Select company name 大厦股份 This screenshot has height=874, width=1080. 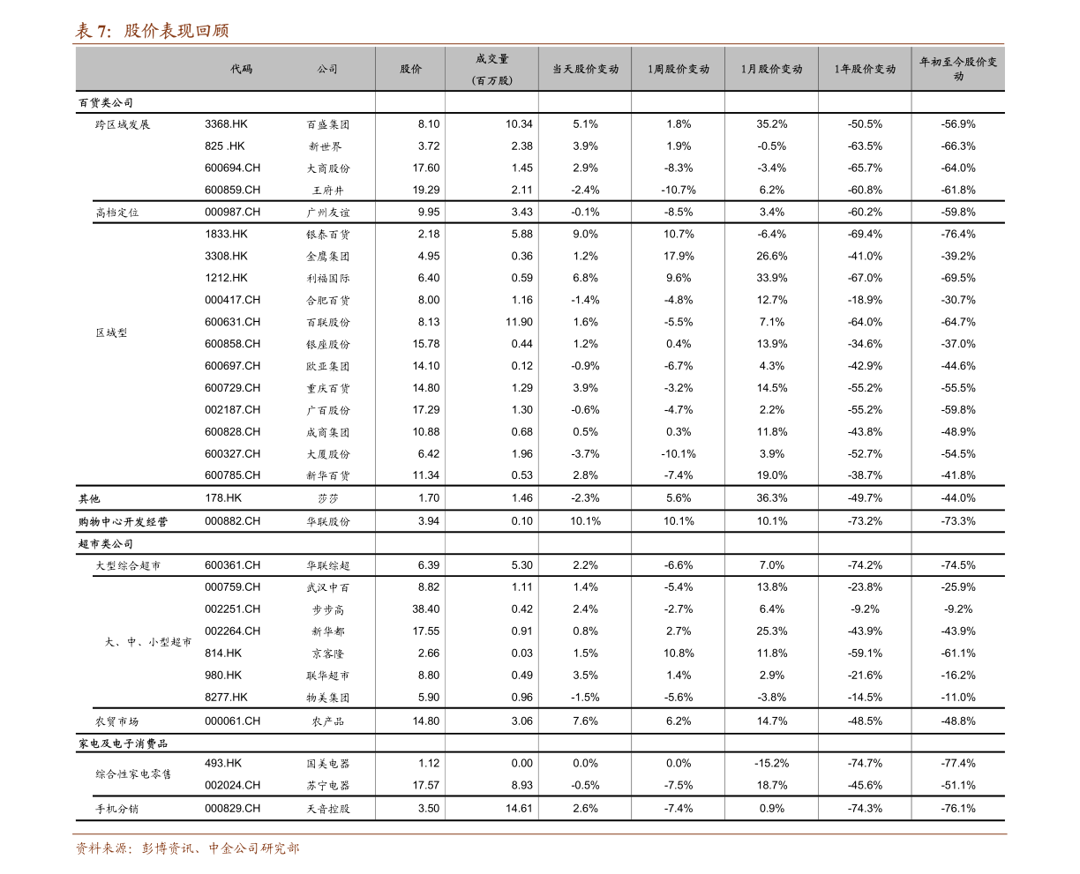pyautogui.click(x=327, y=454)
